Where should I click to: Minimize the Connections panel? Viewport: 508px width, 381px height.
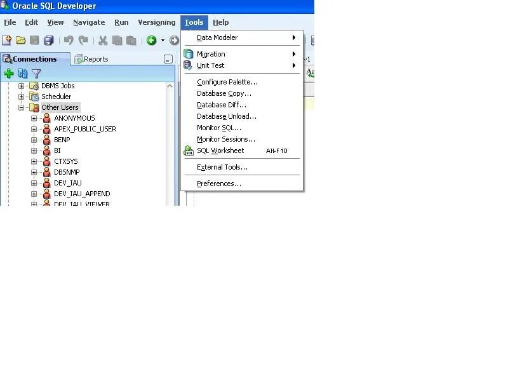tap(168, 59)
